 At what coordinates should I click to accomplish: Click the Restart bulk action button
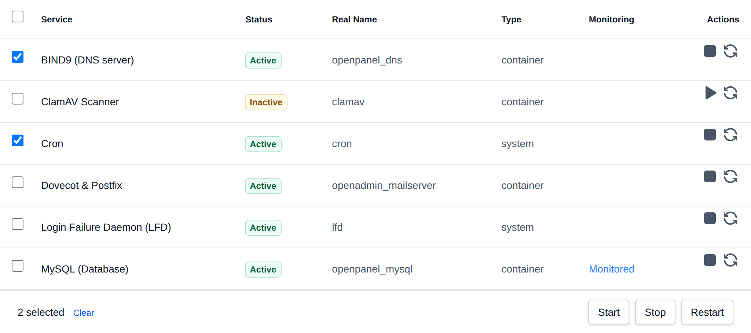point(707,312)
